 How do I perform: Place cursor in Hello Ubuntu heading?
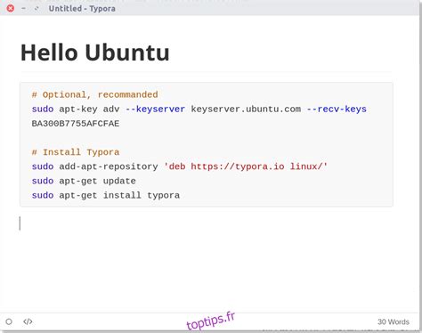pyautogui.click(x=95, y=53)
